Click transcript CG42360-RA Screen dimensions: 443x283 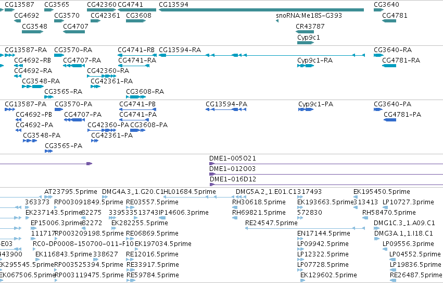pyautogui.click(x=102, y=76)
